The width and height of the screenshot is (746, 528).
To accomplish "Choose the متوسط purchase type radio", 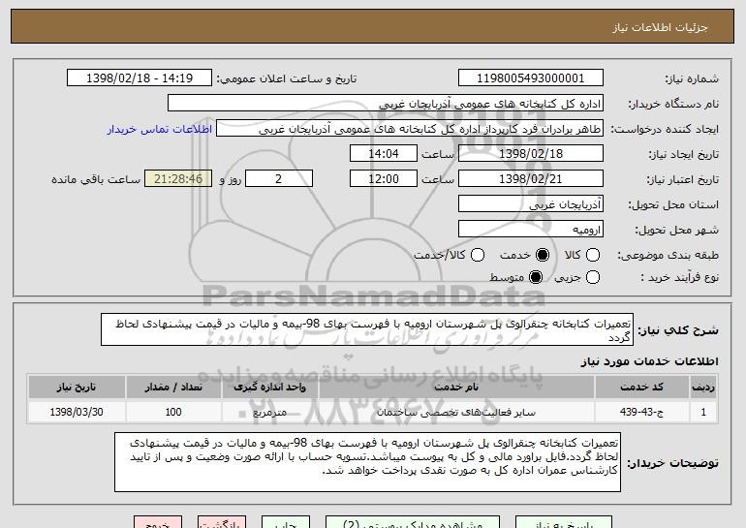I will 535,277.
